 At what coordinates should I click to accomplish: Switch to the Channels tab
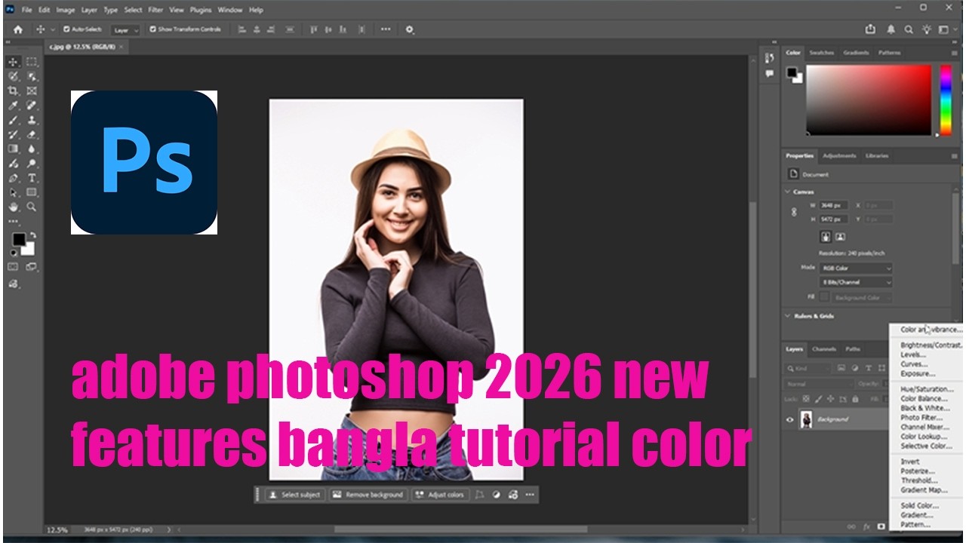[x=824, y=349]
